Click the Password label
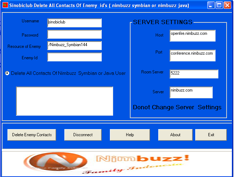 30,35
